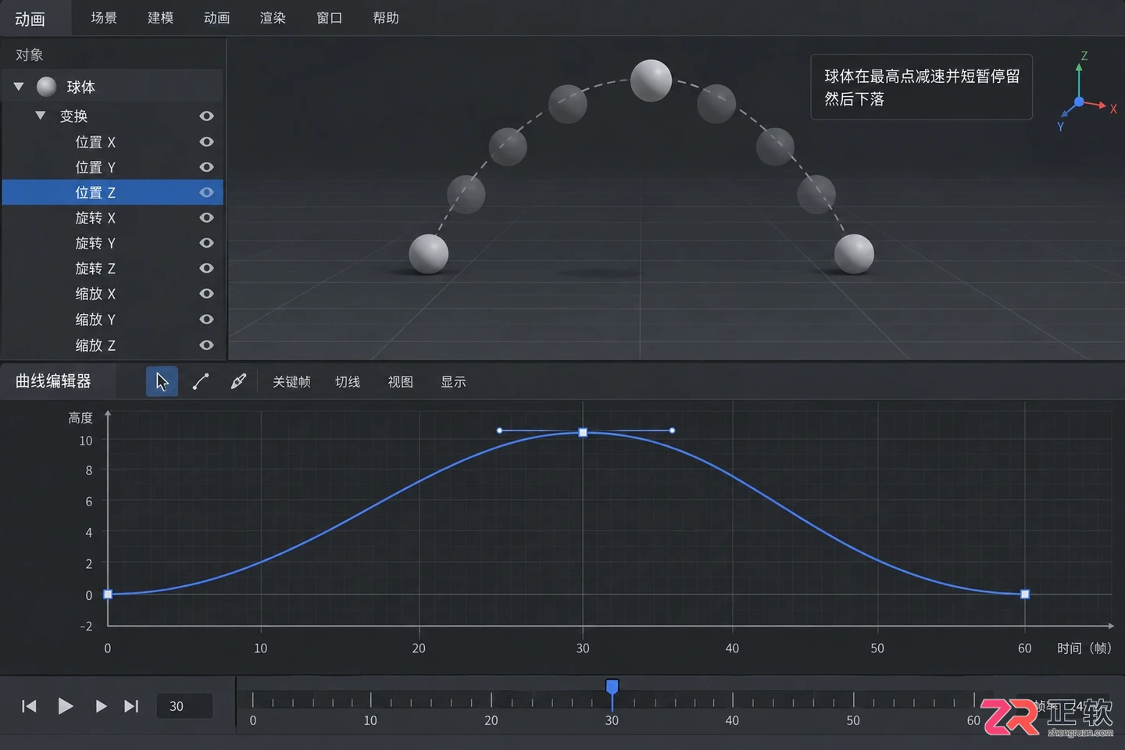This screenshot has width=1125, height=750.
Task: Click the current frame number field
Action: (184, 706)
